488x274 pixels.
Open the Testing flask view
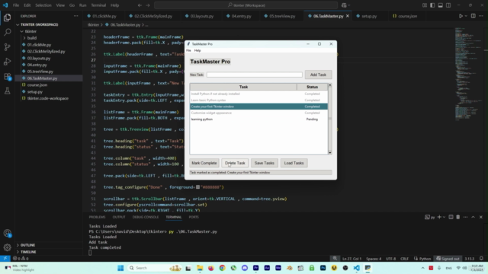7,91
